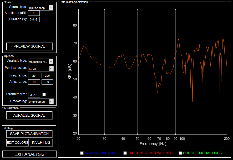This screenshot has height=160, width=233.
Task: Toggle the T.frame/norm. checkbox
Action: [44, 95]
